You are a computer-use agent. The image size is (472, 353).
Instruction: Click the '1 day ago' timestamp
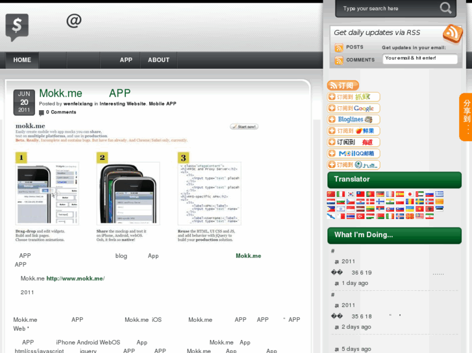coord(355,283)
